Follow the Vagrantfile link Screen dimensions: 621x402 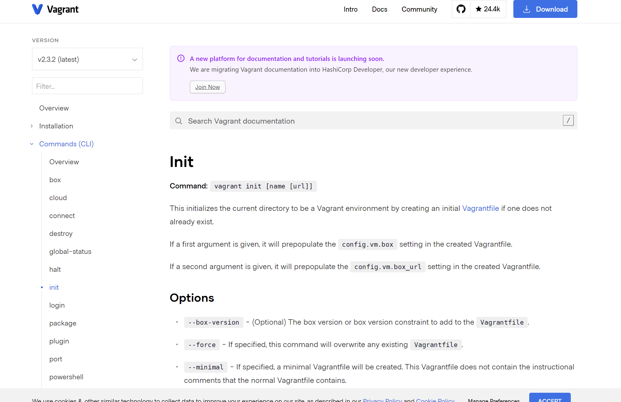pos(480,208)
